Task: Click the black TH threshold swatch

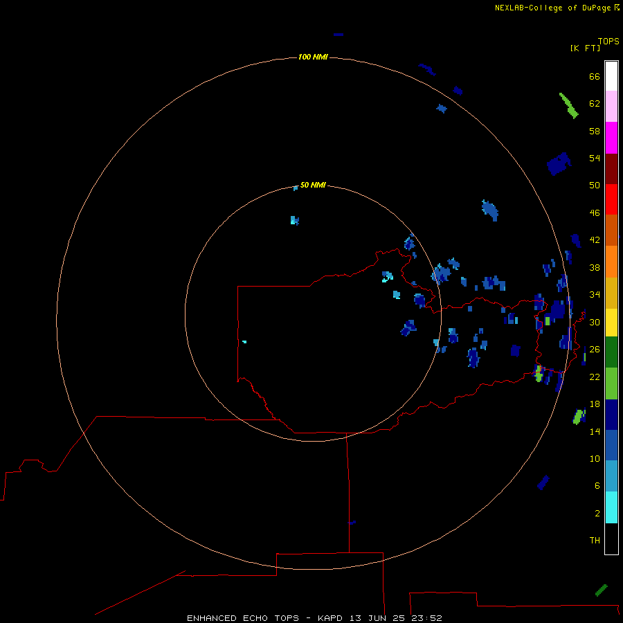Action: (611, 539)
